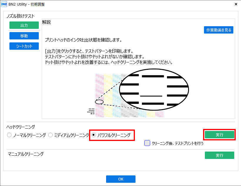Click the 移動 button
The height and width of the screenshot is (186, 241).
24,36
